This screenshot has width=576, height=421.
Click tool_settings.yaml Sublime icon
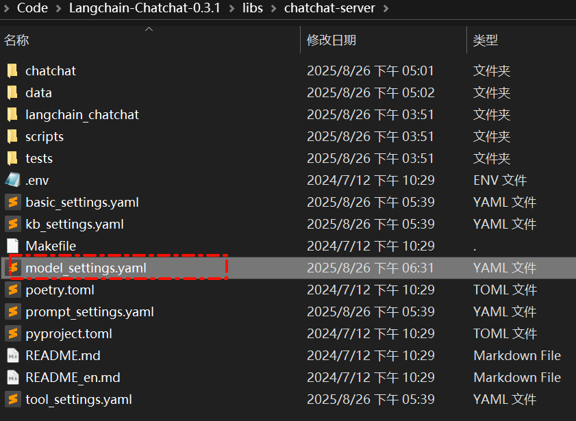13,399
